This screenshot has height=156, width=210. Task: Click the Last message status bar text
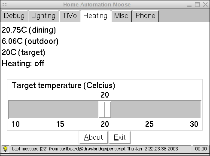pyautogui.click(x=95, y=149)
